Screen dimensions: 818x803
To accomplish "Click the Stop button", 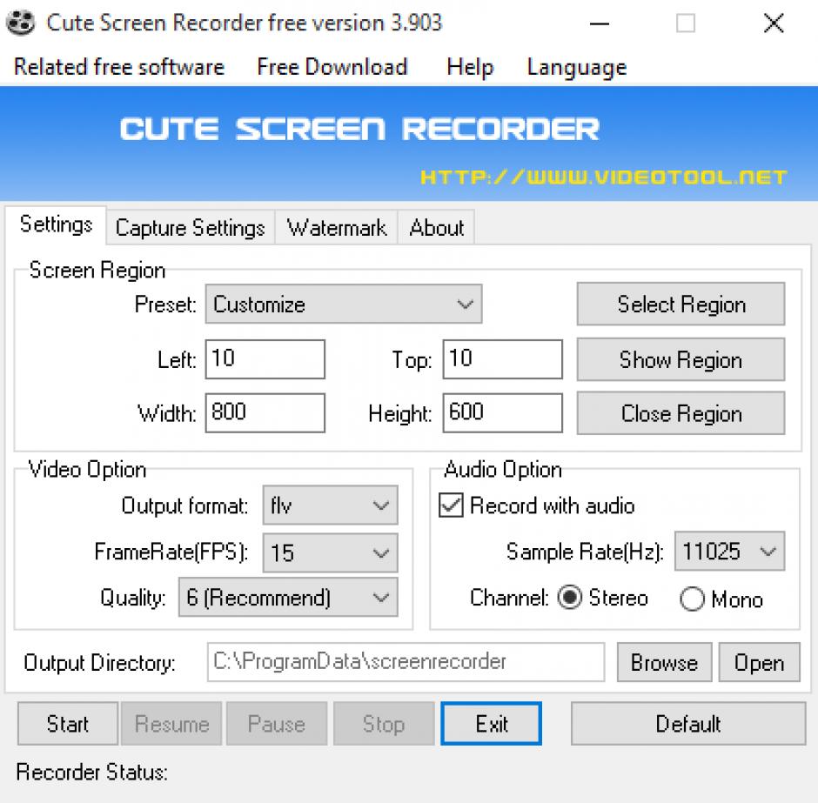I will (x=384, y=724).
